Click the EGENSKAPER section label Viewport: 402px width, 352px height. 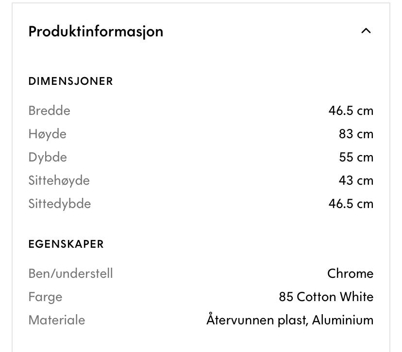coord(66,244)
